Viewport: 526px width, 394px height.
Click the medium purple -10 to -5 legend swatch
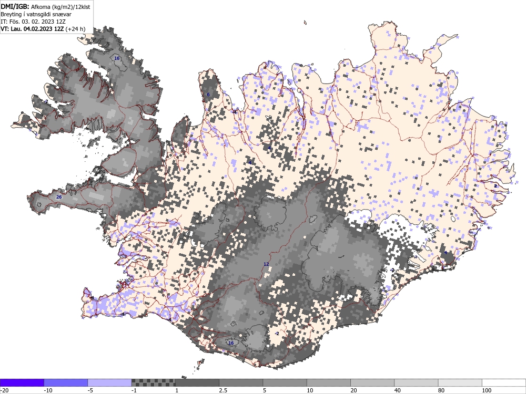tap(66, 382)
